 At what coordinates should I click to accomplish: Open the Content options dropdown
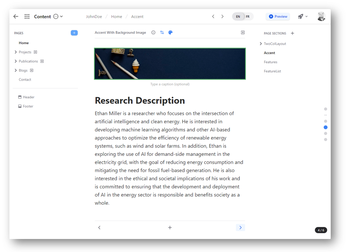pos(58,17)
